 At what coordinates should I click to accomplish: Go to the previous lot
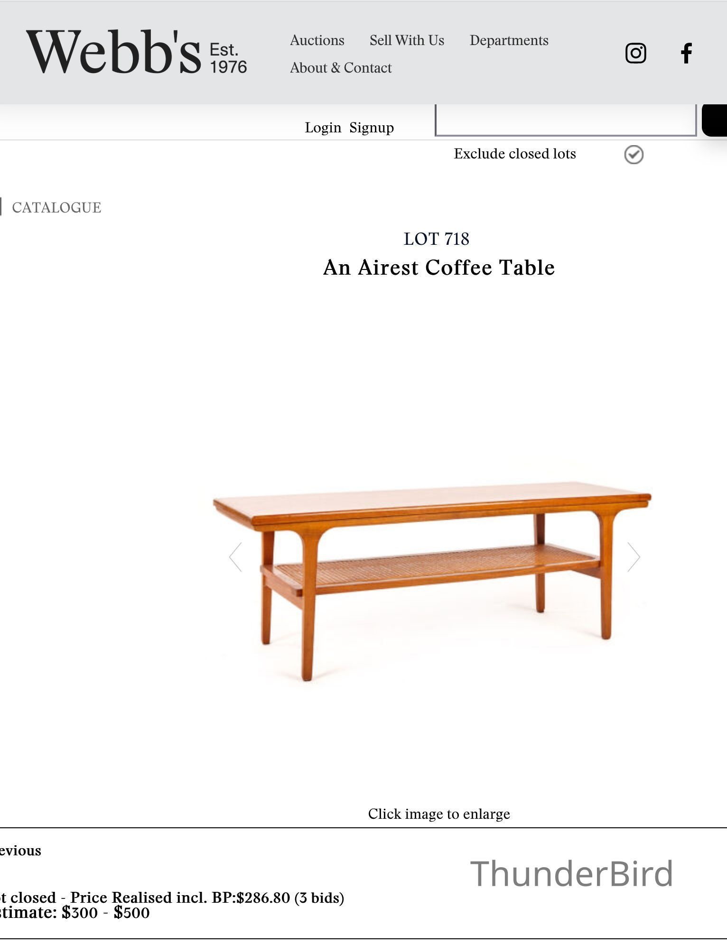pos(20,851)
